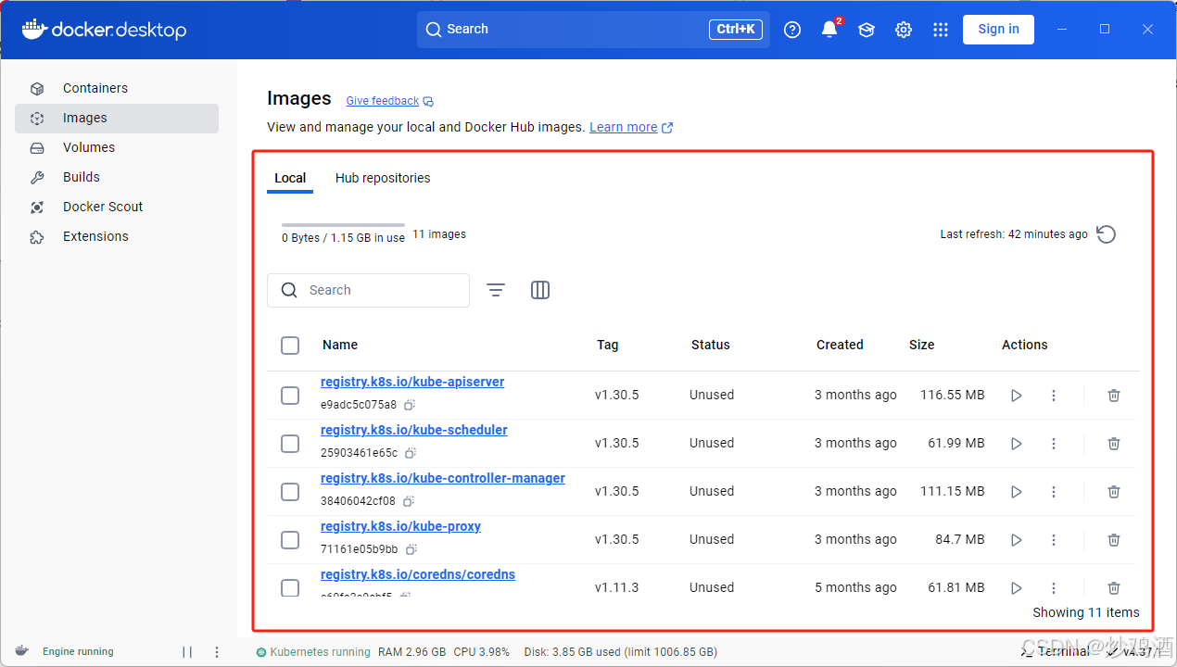The width and height of the screenshot is (1177, 667).
Task: Sort by the Name column header
Action: (x=340, y=345)
